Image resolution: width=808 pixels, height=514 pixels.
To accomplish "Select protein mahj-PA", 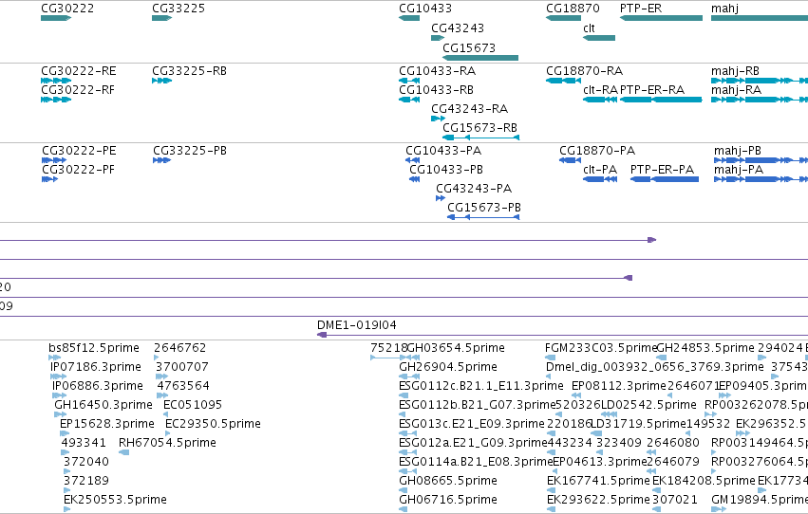I will coord(761,179).
